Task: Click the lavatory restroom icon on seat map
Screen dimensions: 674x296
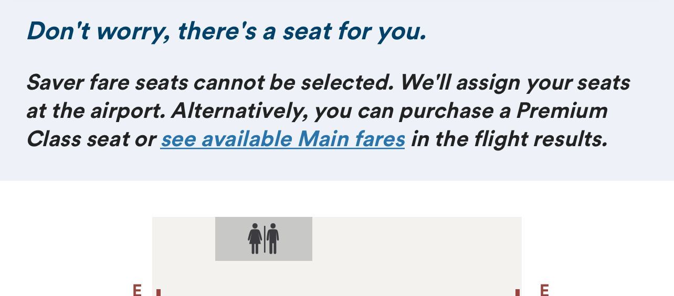Action: [x=264, y=239]
